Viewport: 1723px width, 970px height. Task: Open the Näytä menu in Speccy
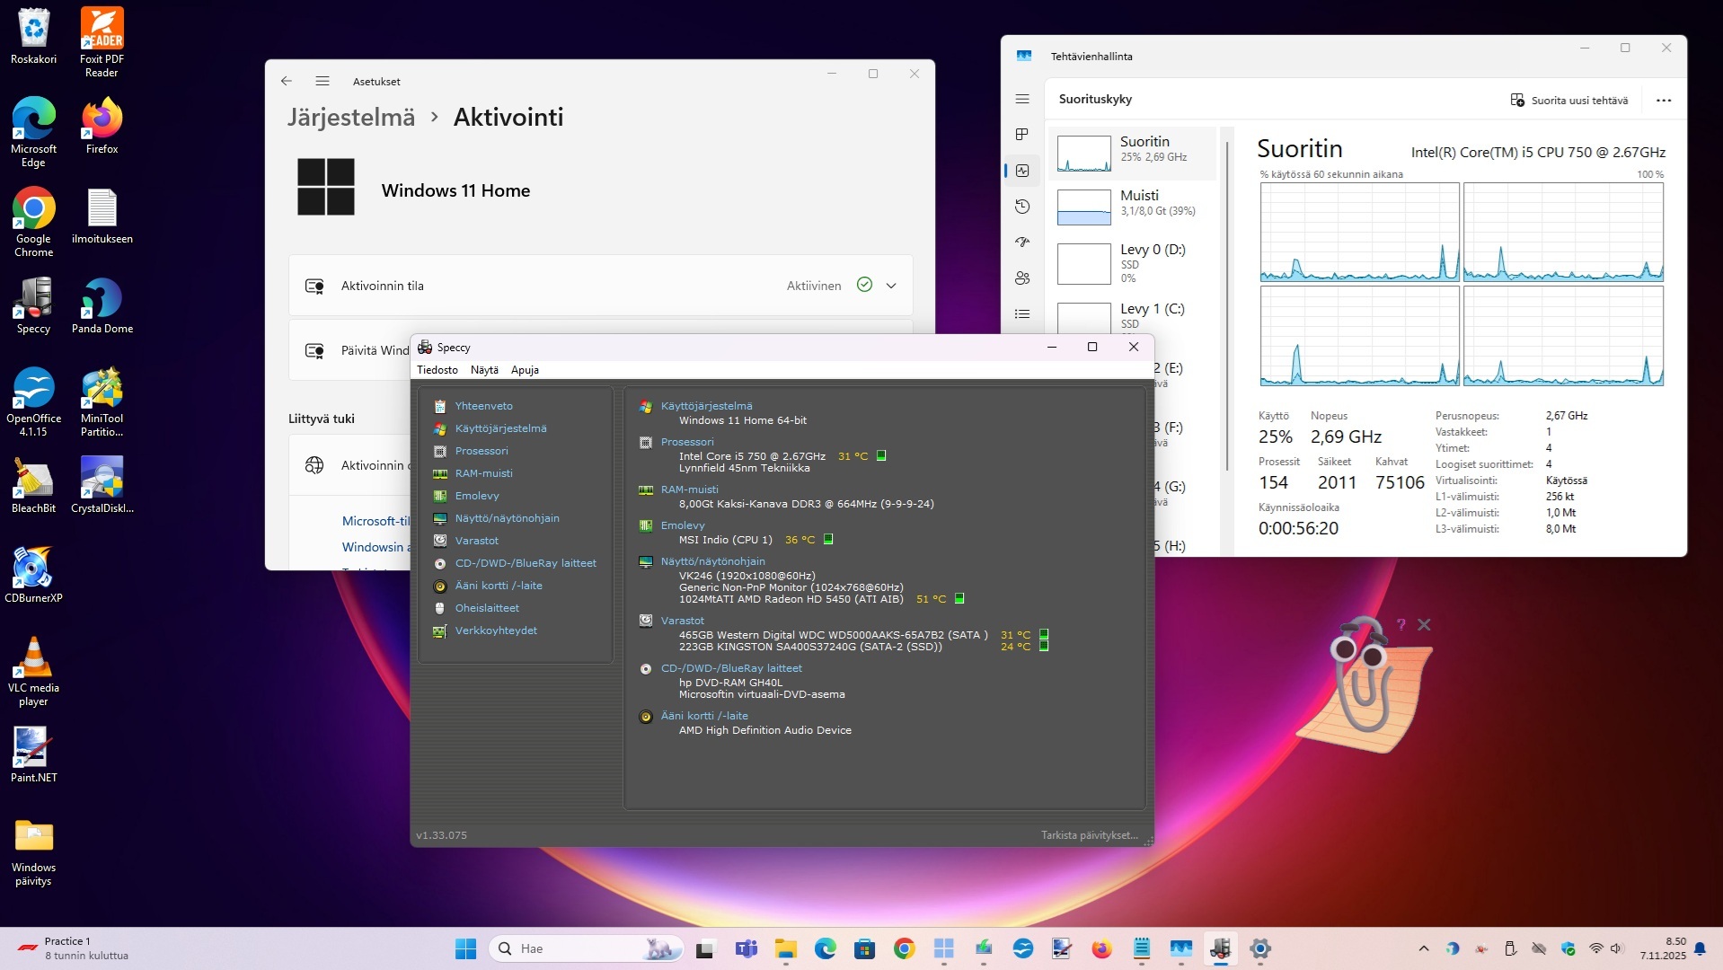(484, 370)
